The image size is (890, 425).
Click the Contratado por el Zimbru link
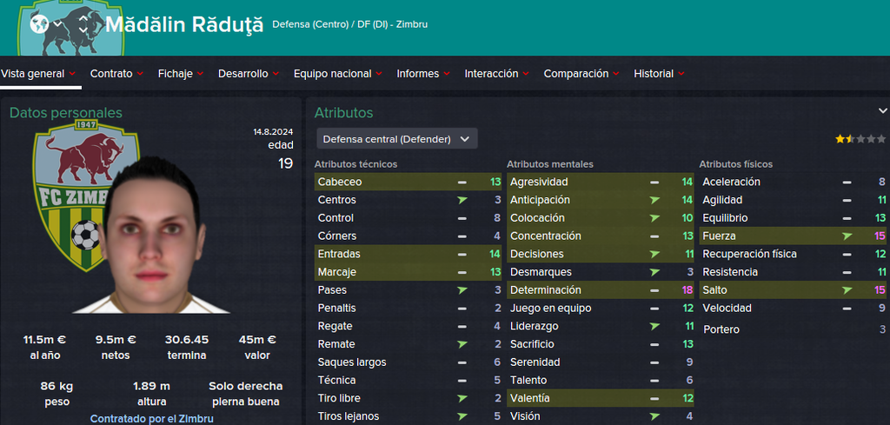click(151, 419)
